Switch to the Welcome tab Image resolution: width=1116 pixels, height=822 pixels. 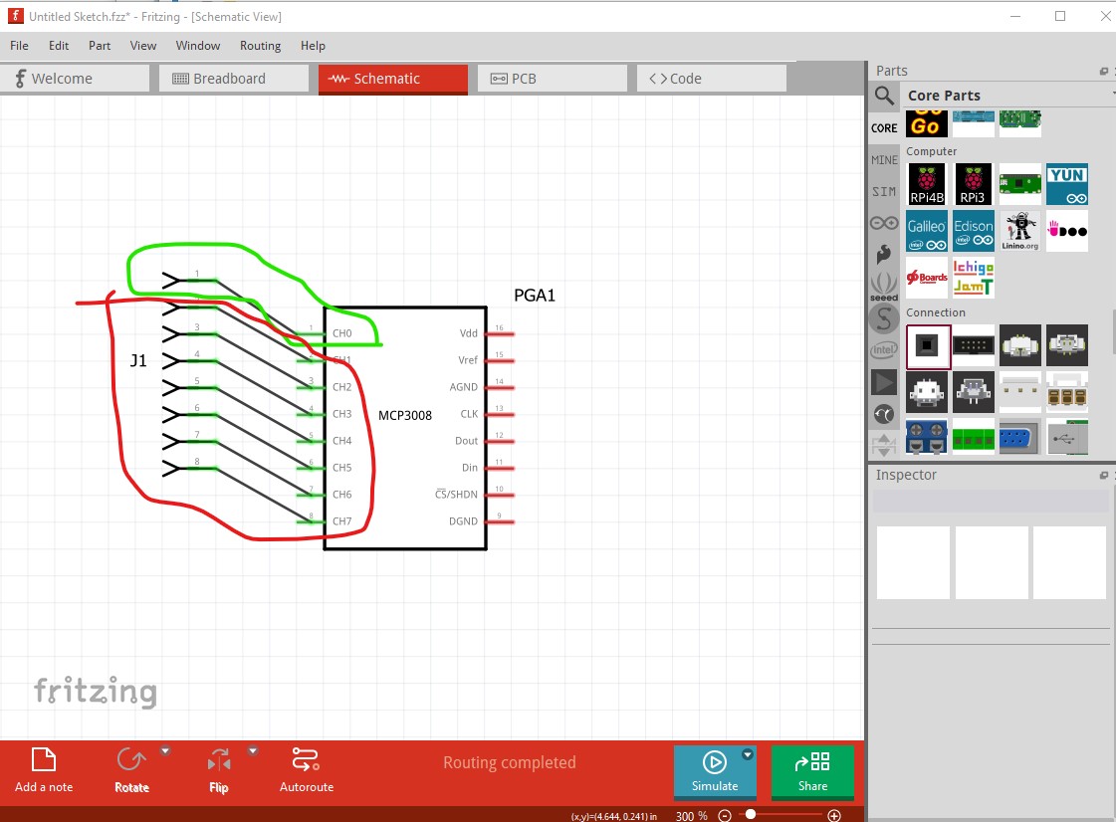[75, 79]
